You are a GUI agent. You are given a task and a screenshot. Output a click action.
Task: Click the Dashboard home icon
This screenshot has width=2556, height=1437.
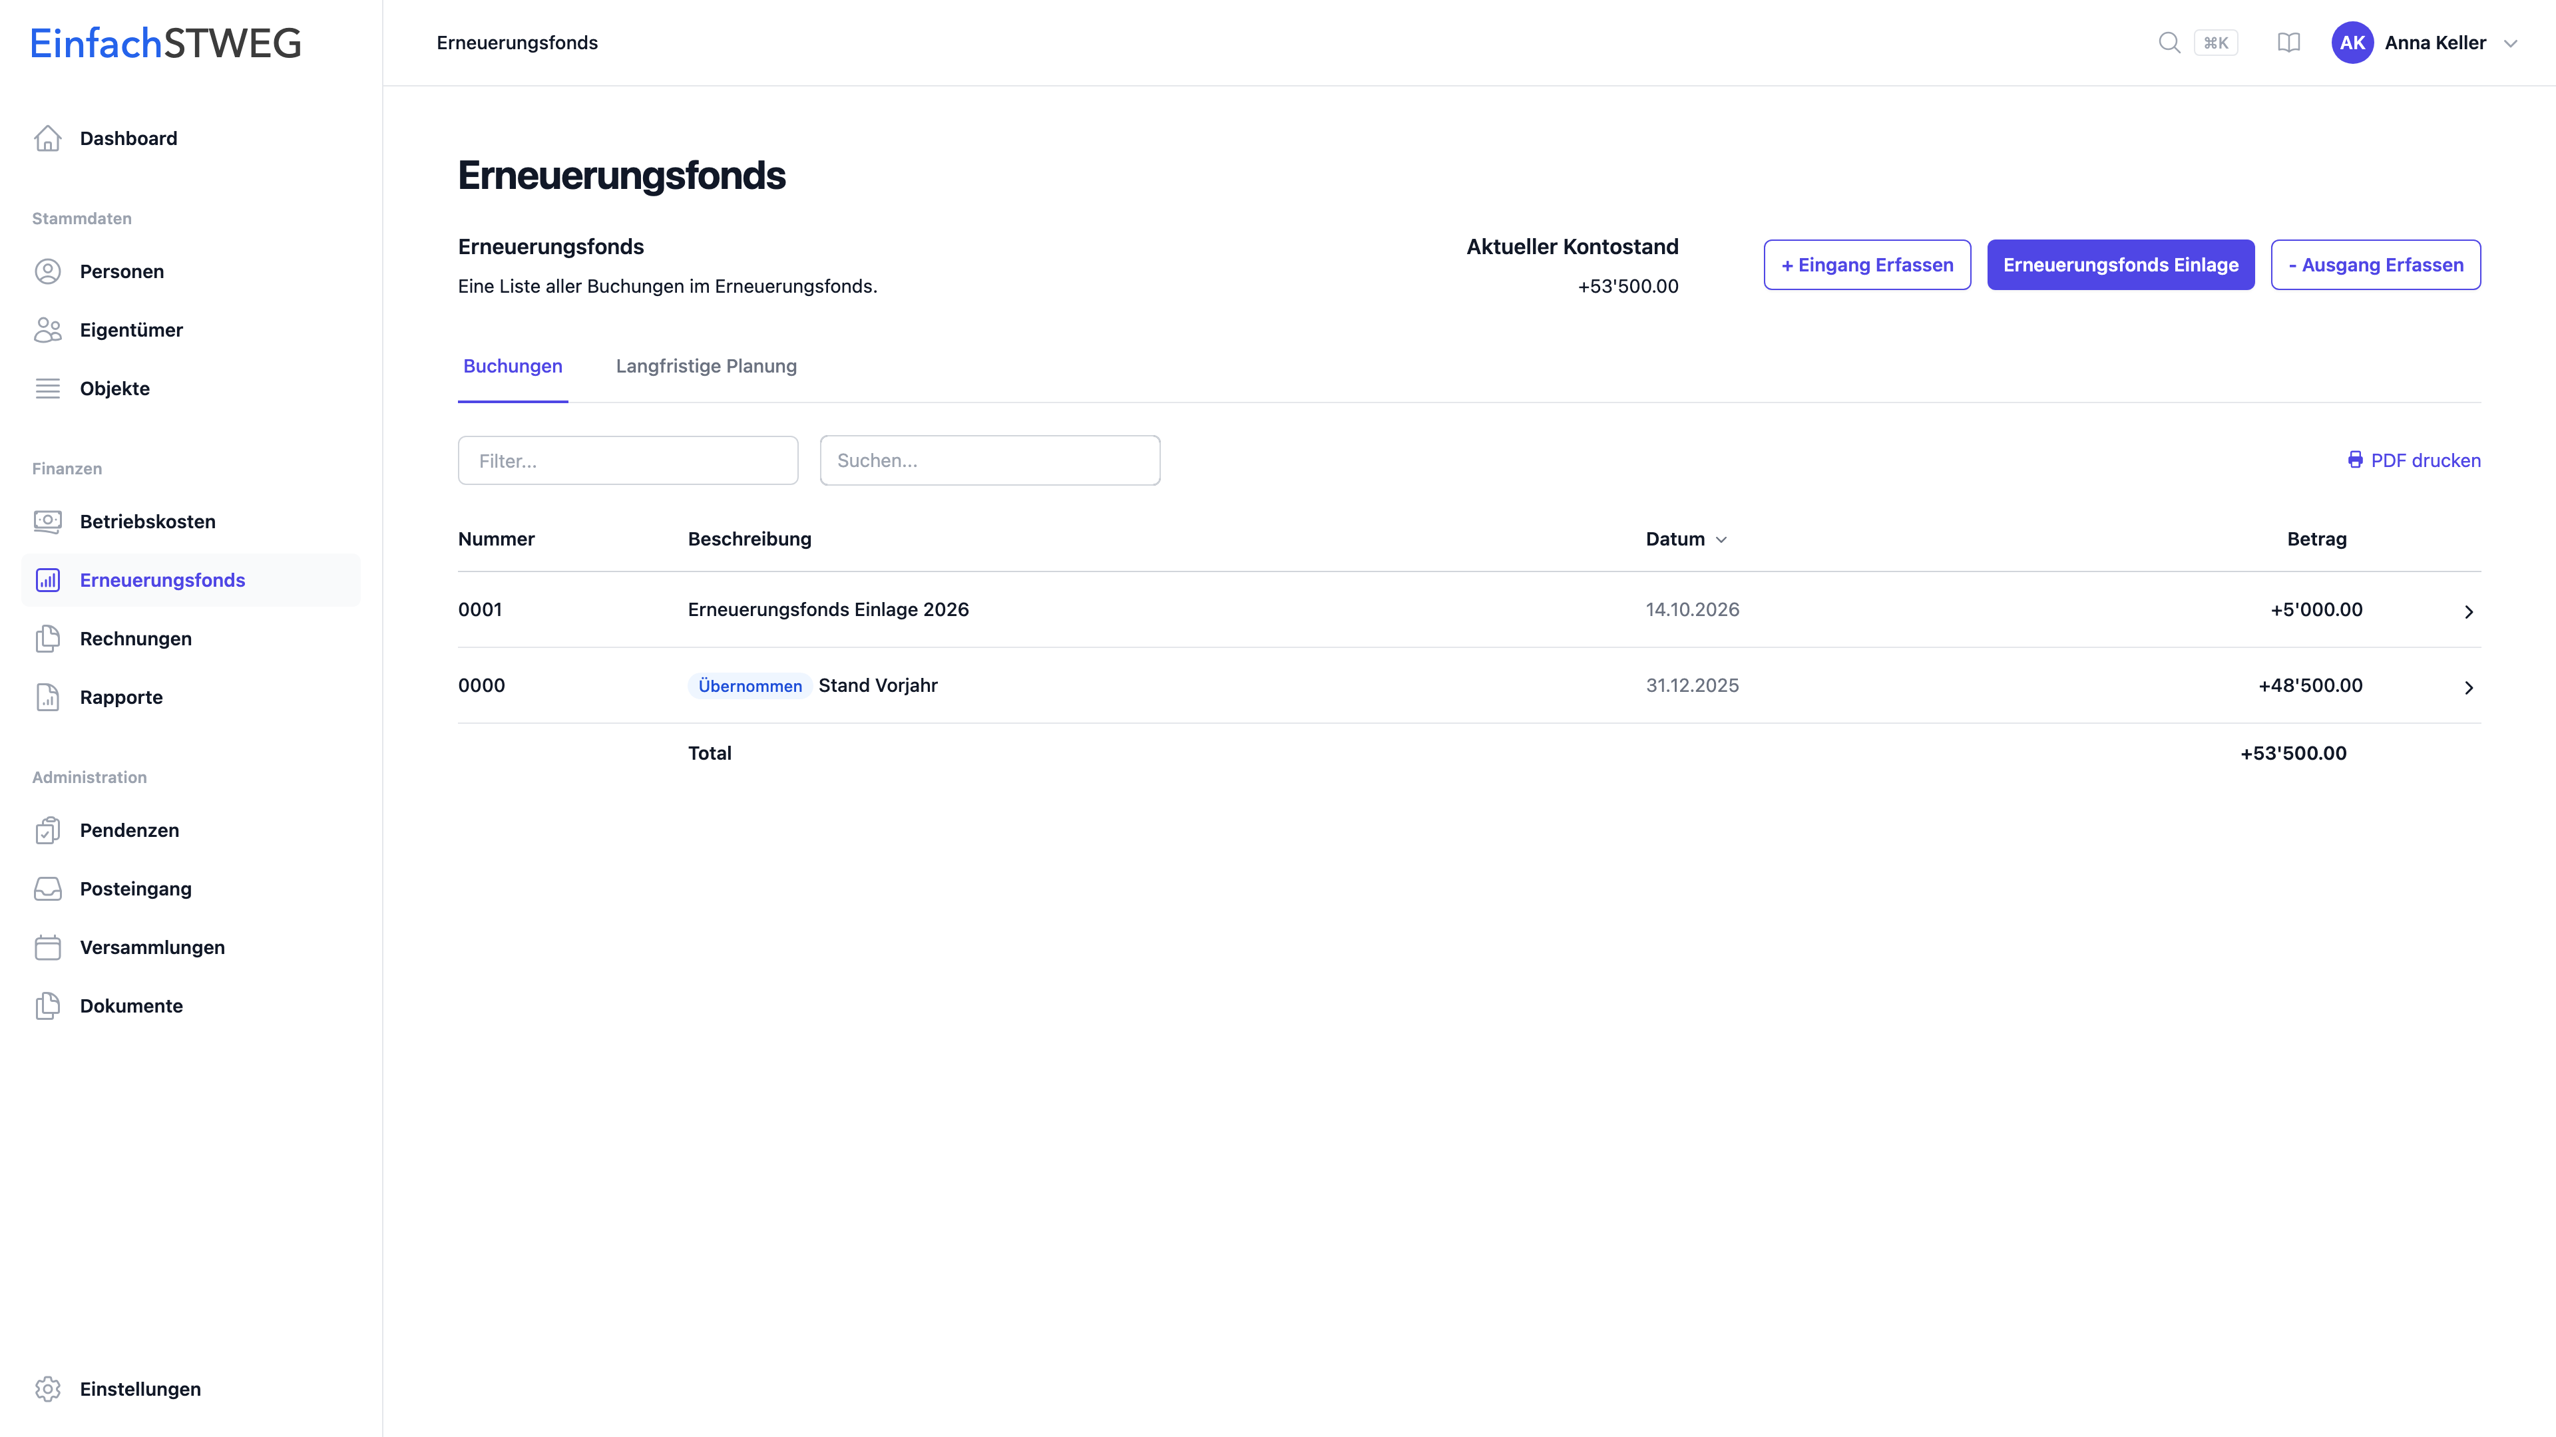pos(48,139)
